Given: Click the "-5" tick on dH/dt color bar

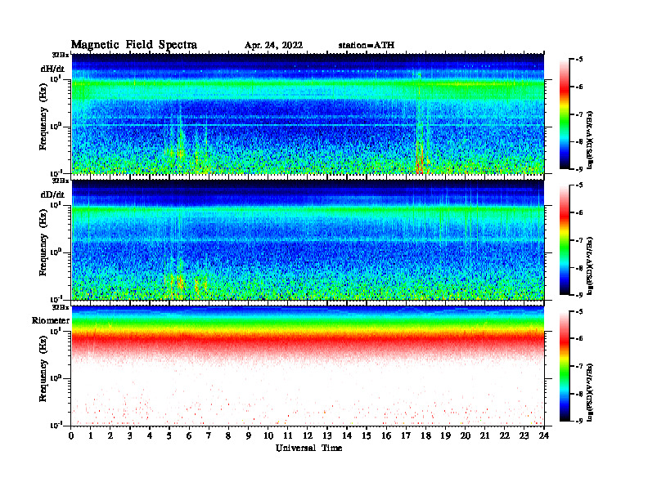Looking at the screenshot, I should click(579, 60).
